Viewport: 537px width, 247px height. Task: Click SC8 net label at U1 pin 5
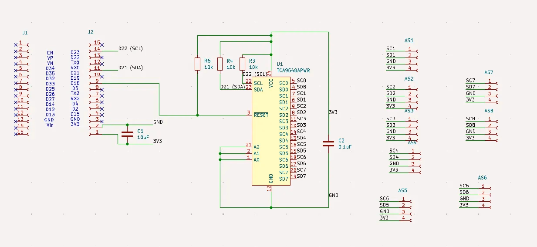click(301, 81)
